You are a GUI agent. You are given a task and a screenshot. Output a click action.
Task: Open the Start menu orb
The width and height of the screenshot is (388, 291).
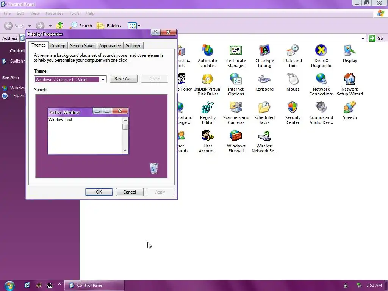pyautogui.click(x=9, y=286)
